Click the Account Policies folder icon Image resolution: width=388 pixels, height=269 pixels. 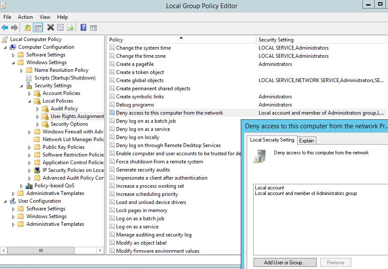pos(37,94)
